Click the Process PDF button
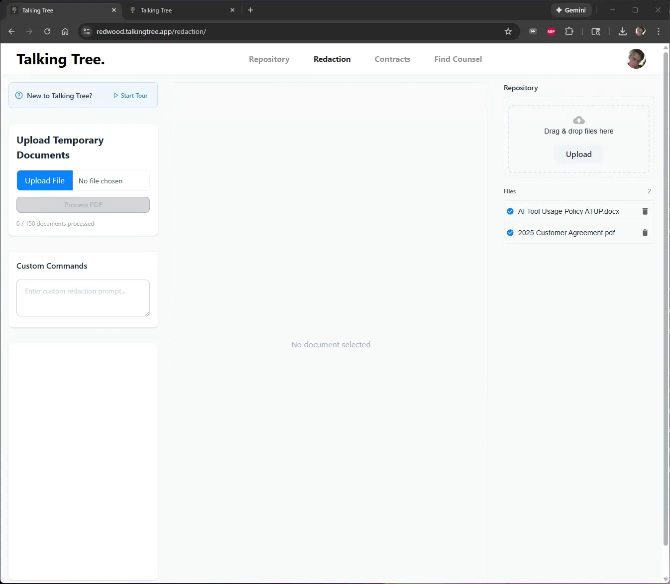This screenshot has width=670, height=584. point(83,205)
